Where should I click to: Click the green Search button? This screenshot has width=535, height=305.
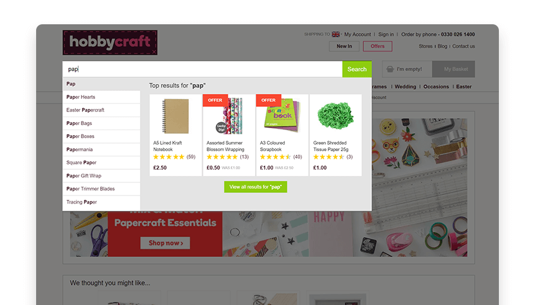357,69
